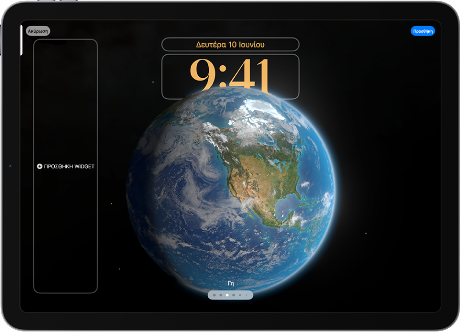Tap the Ακύρωση cancel button
Viewport: 460px width, 332px height.
tap(38, 31)
